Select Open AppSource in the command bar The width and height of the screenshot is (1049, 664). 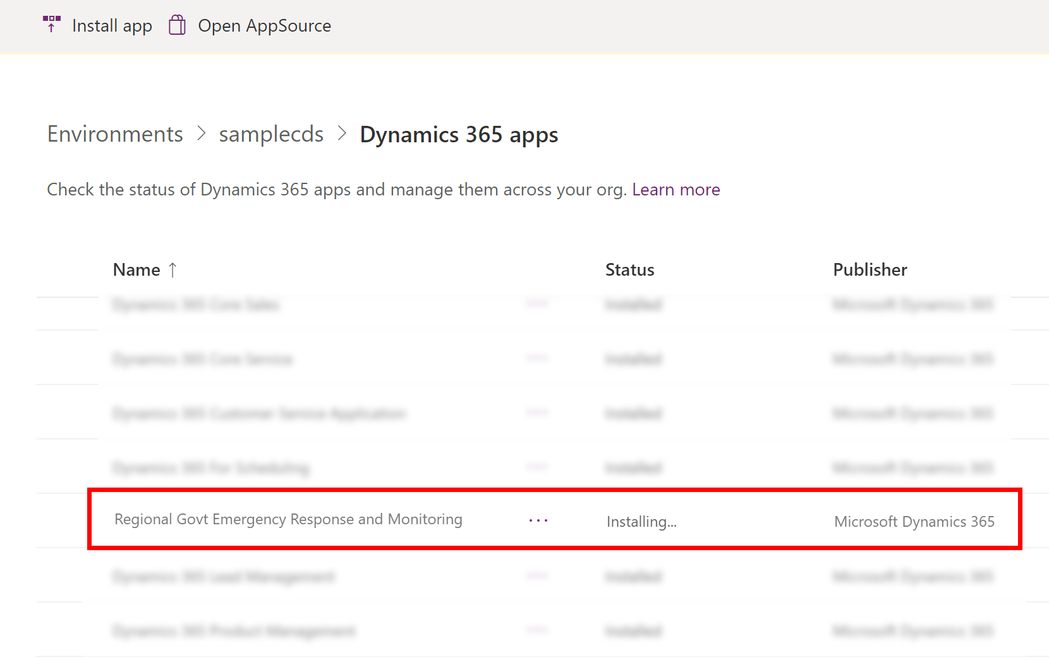tap(250, 25)
